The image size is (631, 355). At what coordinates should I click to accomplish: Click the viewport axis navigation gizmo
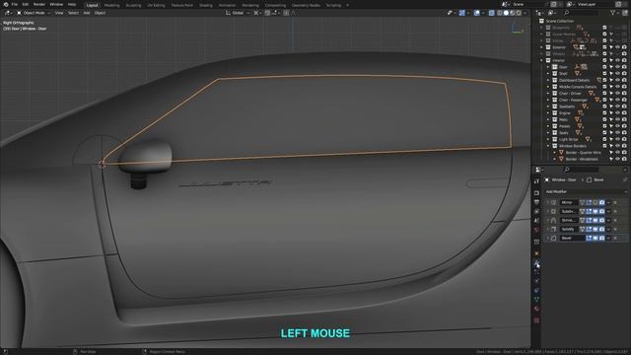point(517,29)
